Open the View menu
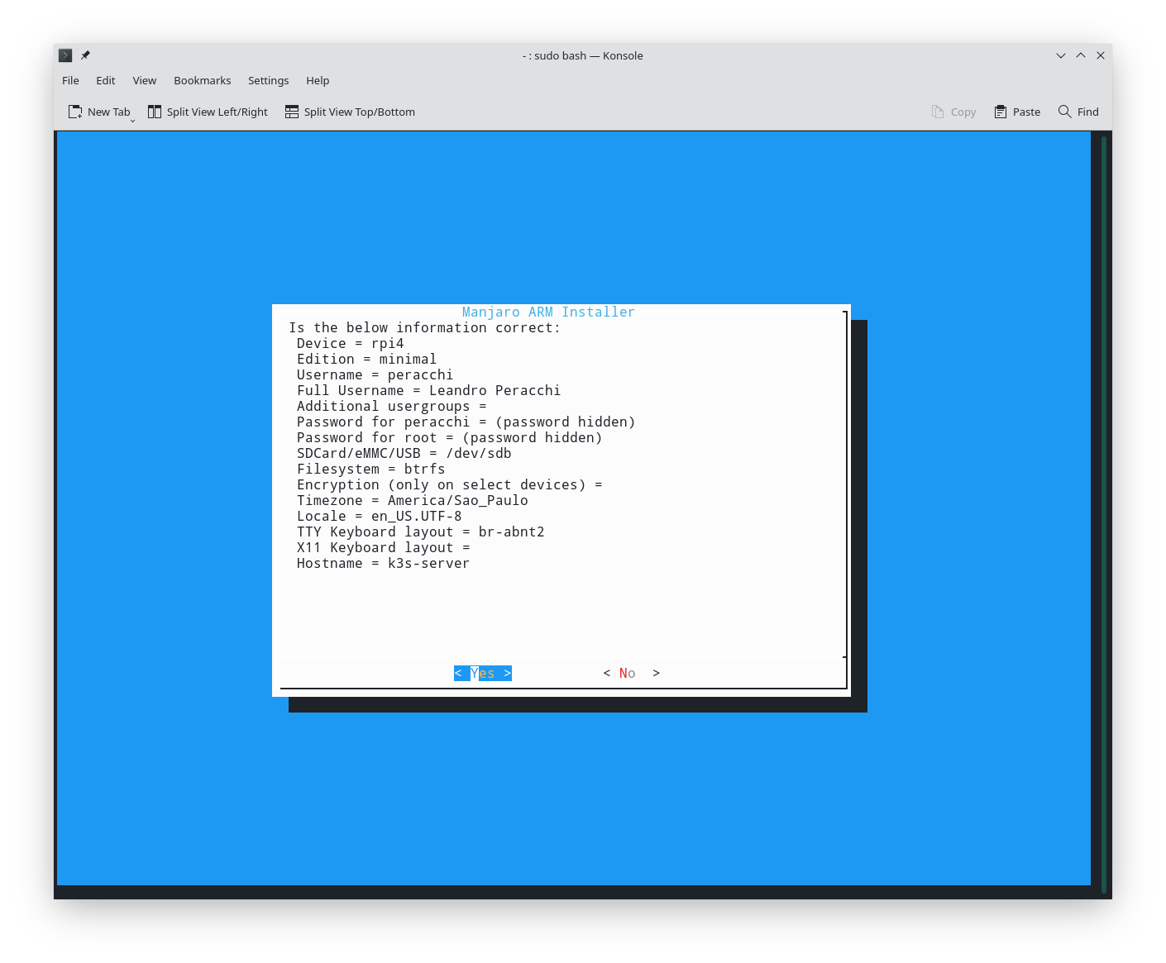 pos(144,80)
